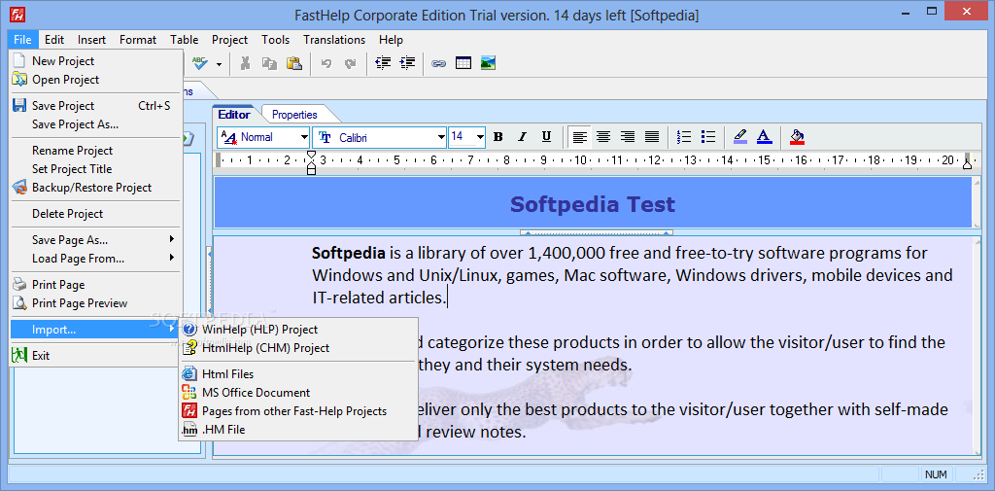Switch to the Properties tab
The width and height of the screenshot is (995, 491).
click(x=294, y=115)
